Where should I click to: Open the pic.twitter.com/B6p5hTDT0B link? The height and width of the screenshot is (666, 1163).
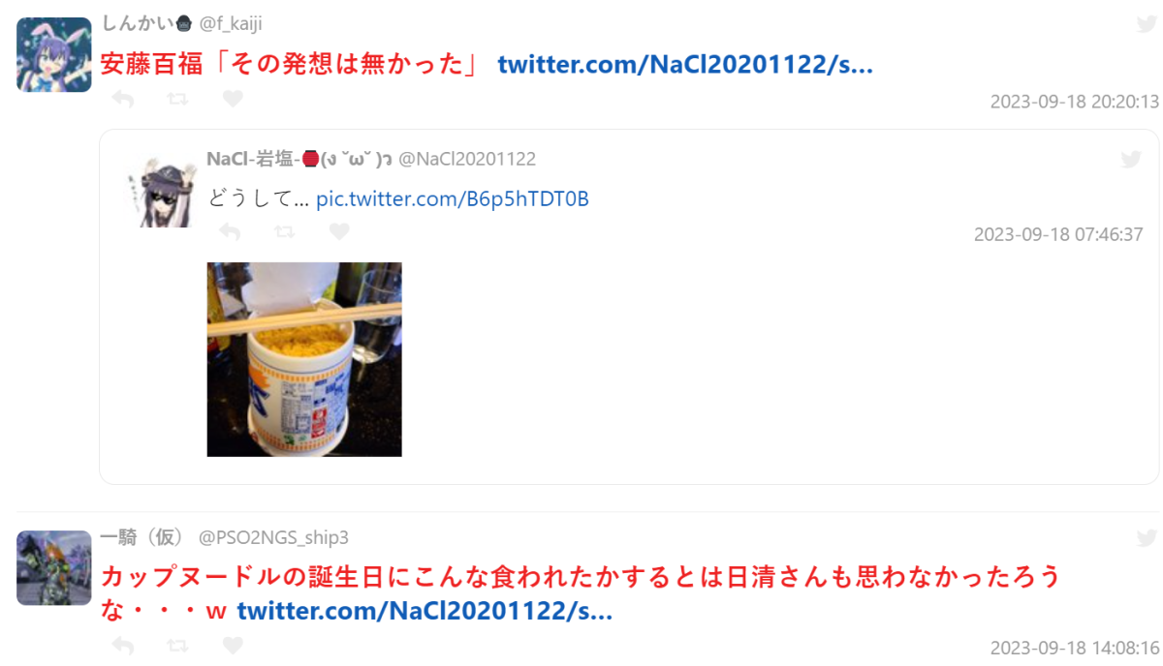(x=453, y=199)
